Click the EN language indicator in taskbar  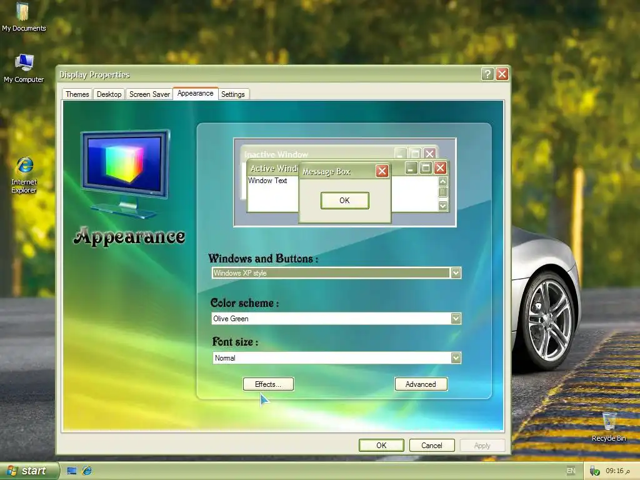pos(571,471)
